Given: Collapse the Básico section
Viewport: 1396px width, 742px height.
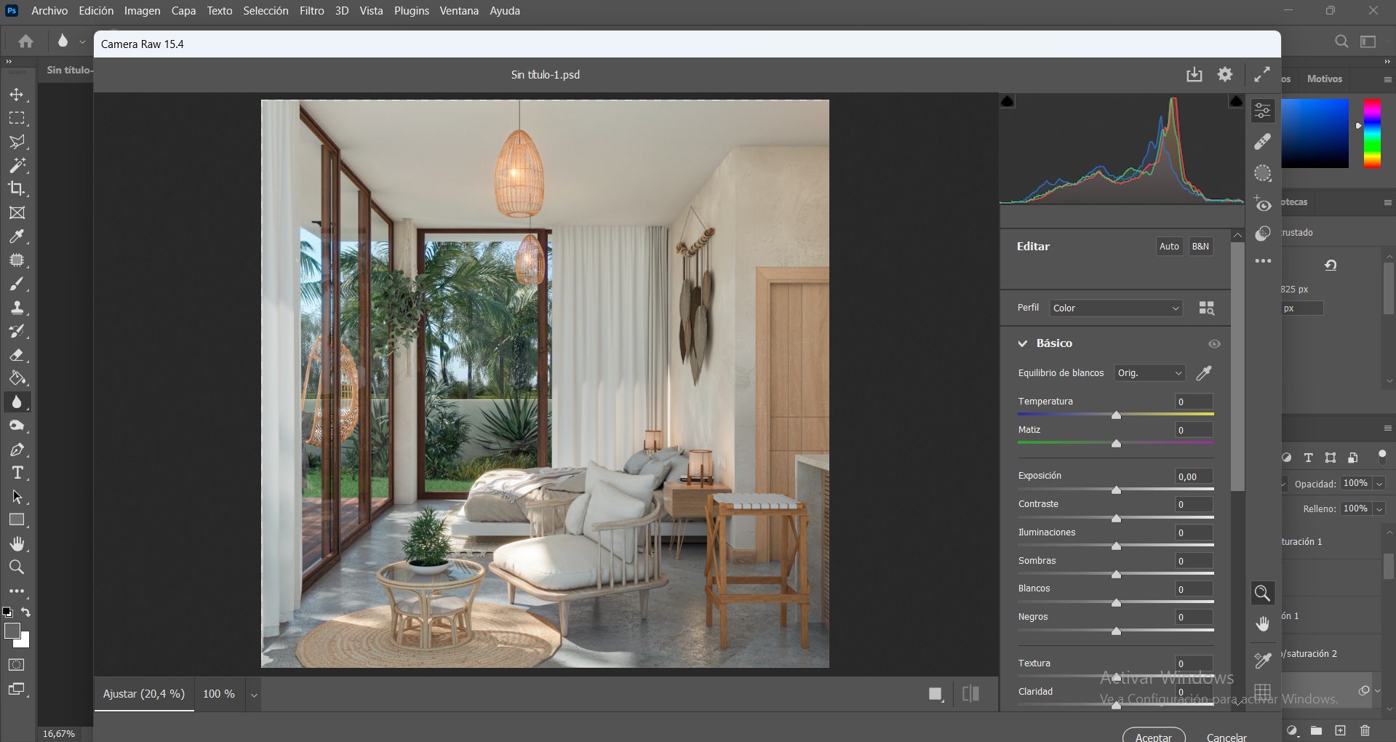Looking at the screenshot, I should click(x=1023, y=343).
